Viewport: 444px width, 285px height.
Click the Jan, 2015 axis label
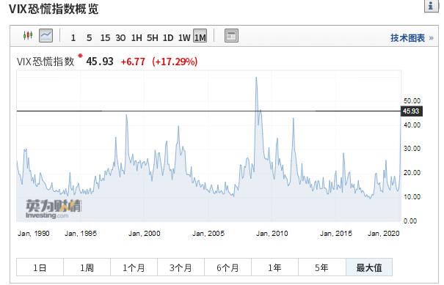coord(336,234)
